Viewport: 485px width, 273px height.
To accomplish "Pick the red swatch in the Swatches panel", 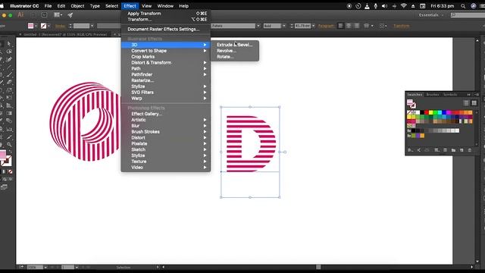I will tap(426, 112).
